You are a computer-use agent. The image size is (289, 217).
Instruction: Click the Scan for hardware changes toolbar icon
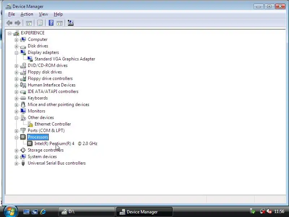pyautogui.click(x=71, y=23)
